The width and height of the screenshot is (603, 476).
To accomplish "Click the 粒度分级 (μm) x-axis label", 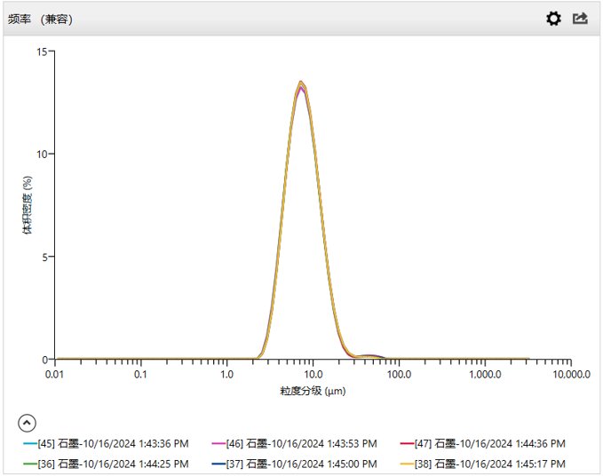I will pos(312,391).
